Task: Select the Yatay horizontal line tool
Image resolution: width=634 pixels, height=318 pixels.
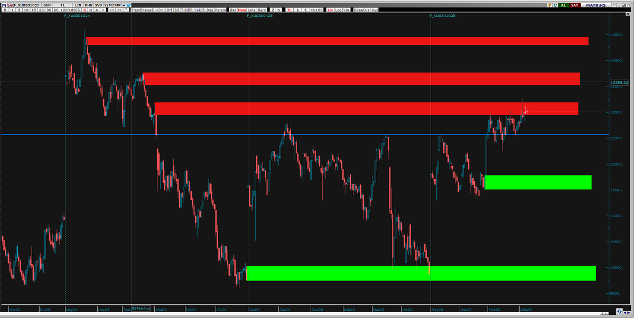Action: pyautogui.click(x=146, y=10)
